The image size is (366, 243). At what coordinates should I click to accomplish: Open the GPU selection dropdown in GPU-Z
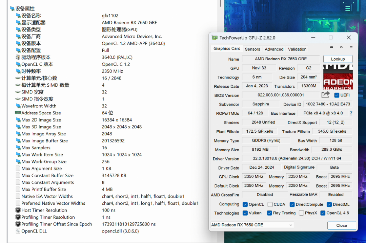[x=252, y=225]
